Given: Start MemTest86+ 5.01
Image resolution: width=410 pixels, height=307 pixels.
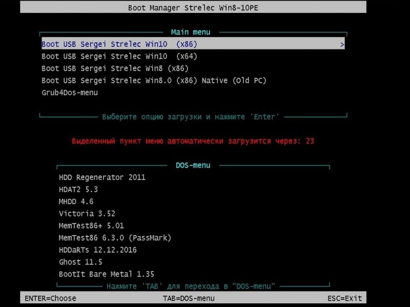Looking at the screenshot, I should (91, 226).
